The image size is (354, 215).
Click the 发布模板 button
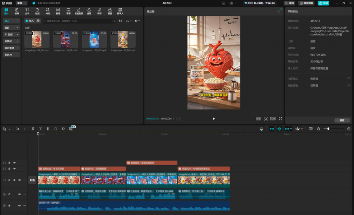pos(306,3)
